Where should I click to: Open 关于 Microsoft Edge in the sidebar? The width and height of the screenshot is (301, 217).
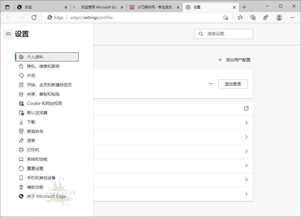coord(47,196)
